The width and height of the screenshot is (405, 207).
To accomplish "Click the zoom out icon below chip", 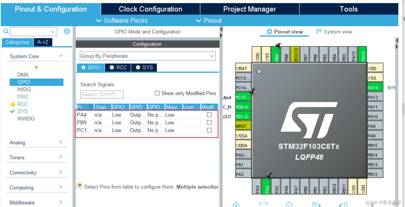I will coord(289,205).
